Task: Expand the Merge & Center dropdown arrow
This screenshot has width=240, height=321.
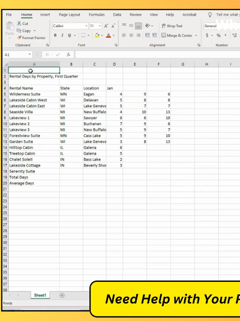Action: click(196, 35)
